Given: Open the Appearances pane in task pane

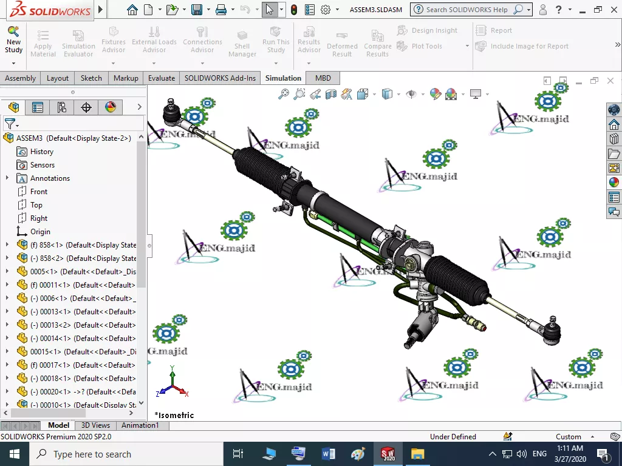Looking at the screenshot, I should pos(613,182).
